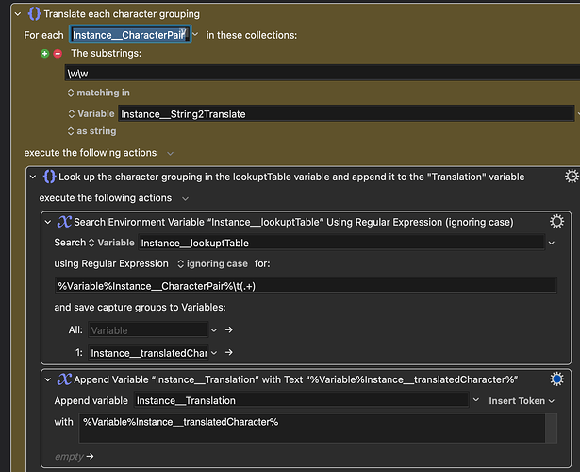Image resolution: width=580 pixels, height=472 pixels.
Task: Click the Instance__translatedChar capture group field
Action: click(x=148, y=353)
